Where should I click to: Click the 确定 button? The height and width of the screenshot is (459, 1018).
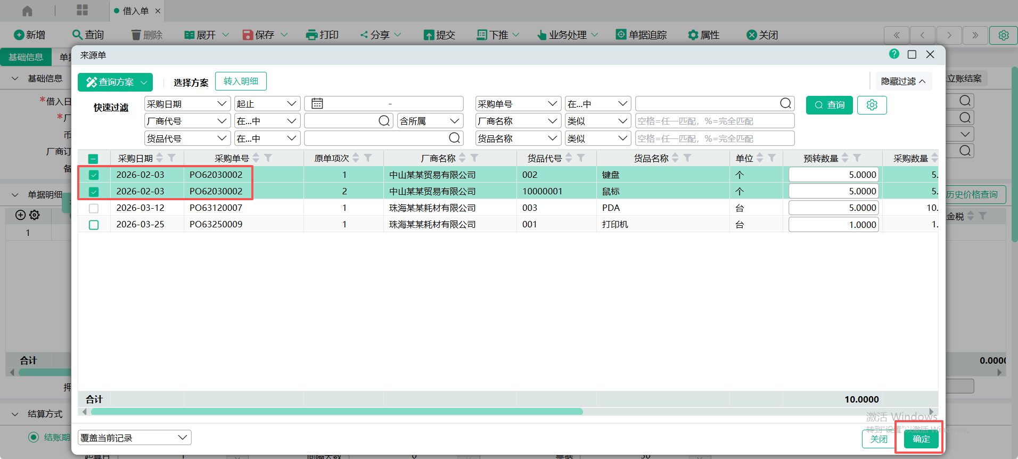click(x=921, y=439)
